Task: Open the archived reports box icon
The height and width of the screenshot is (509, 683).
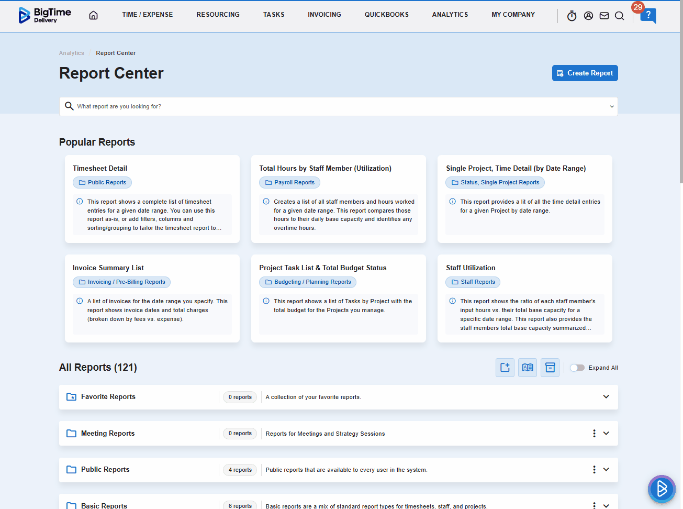Action: tap(550, 367)
